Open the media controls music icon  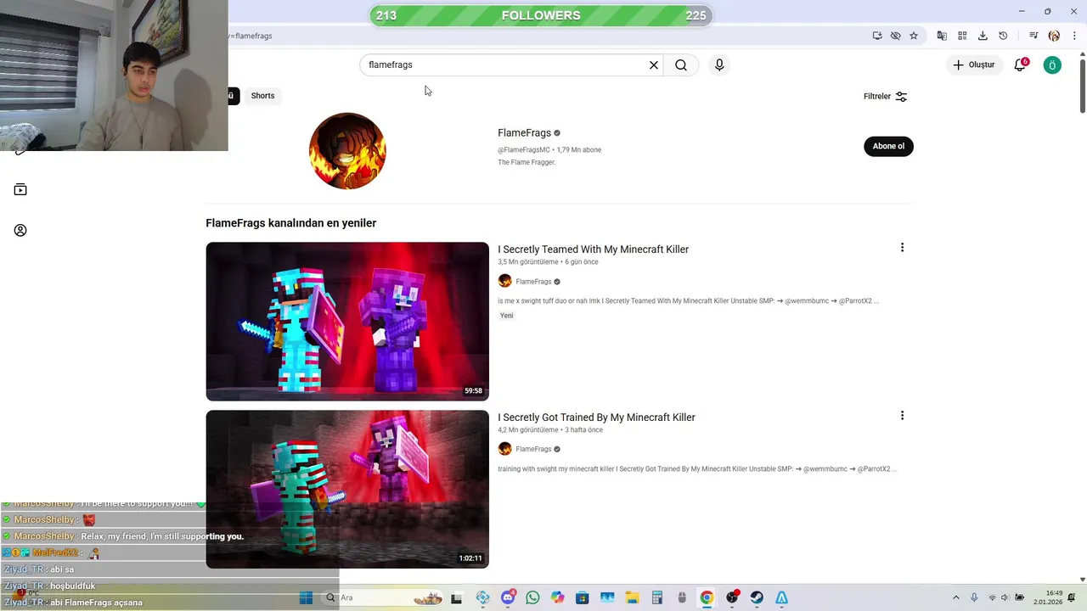coord(1033,36)
